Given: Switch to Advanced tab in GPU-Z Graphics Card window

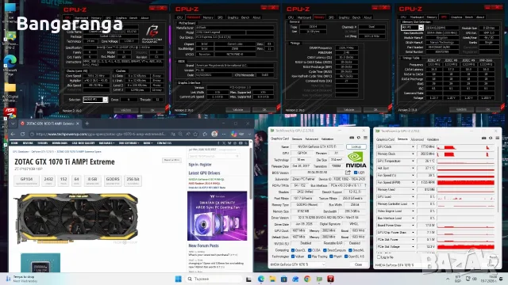Looking at the screenshot, I should [x=311, y=139].
